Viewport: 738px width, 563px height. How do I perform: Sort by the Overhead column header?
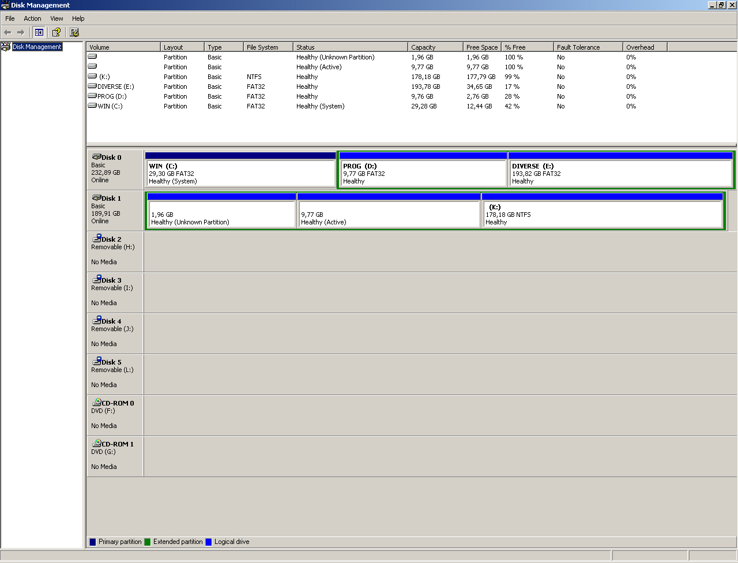tap(645, 47)
